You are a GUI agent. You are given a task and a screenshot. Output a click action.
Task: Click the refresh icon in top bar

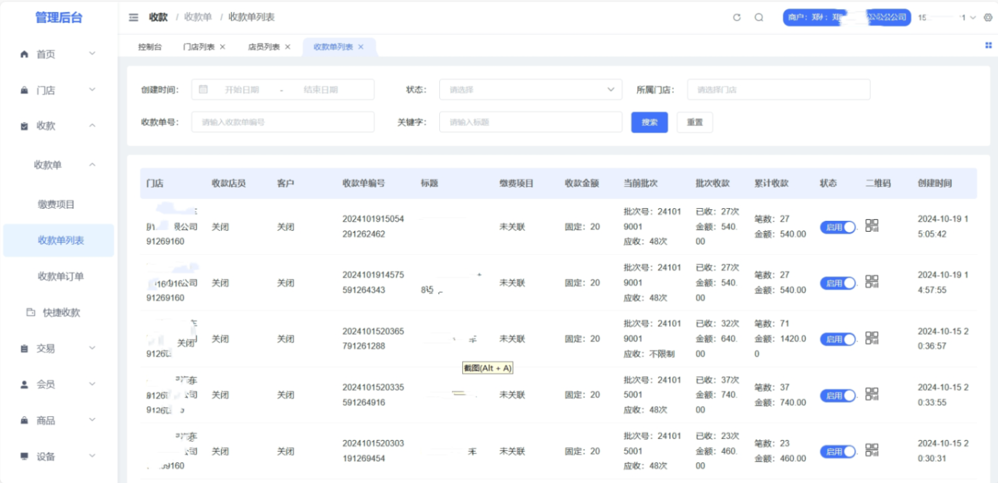click(737, 17)
